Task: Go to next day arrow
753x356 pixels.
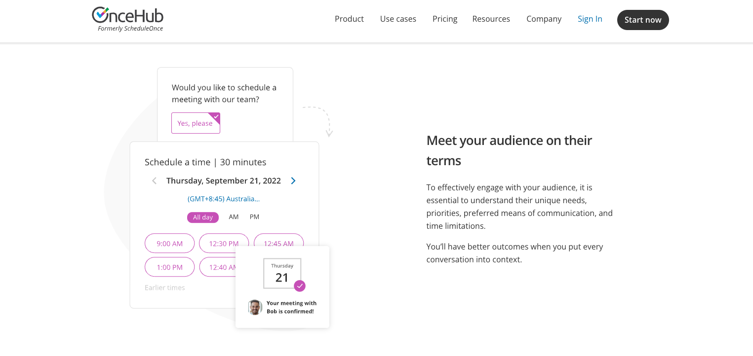Action: pos(293,181)
